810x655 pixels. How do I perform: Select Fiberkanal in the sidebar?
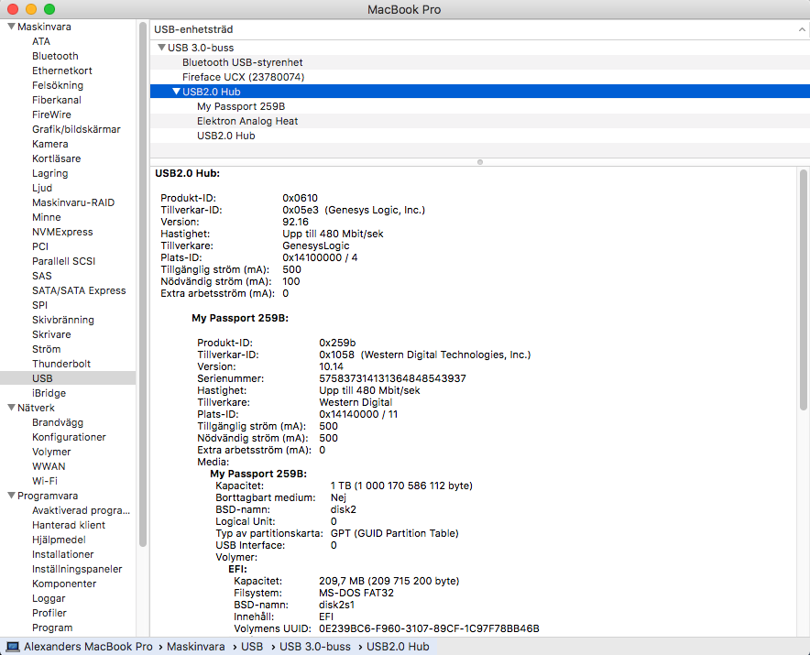[x=57, y=100]
